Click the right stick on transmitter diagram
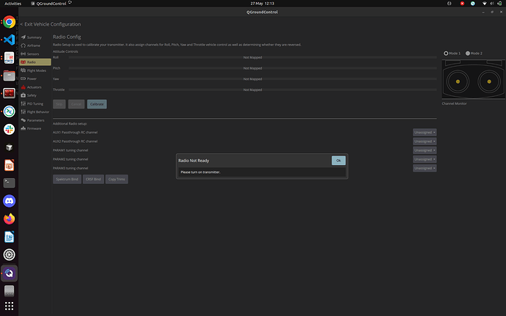Image resolution: width=506 pixels, height=316 pixels. pos(489,81)
